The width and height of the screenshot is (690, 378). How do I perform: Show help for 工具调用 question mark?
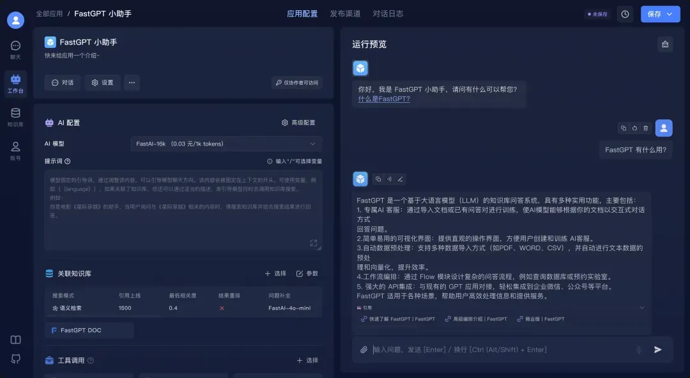pyautogui.click(x=91, y=360)
